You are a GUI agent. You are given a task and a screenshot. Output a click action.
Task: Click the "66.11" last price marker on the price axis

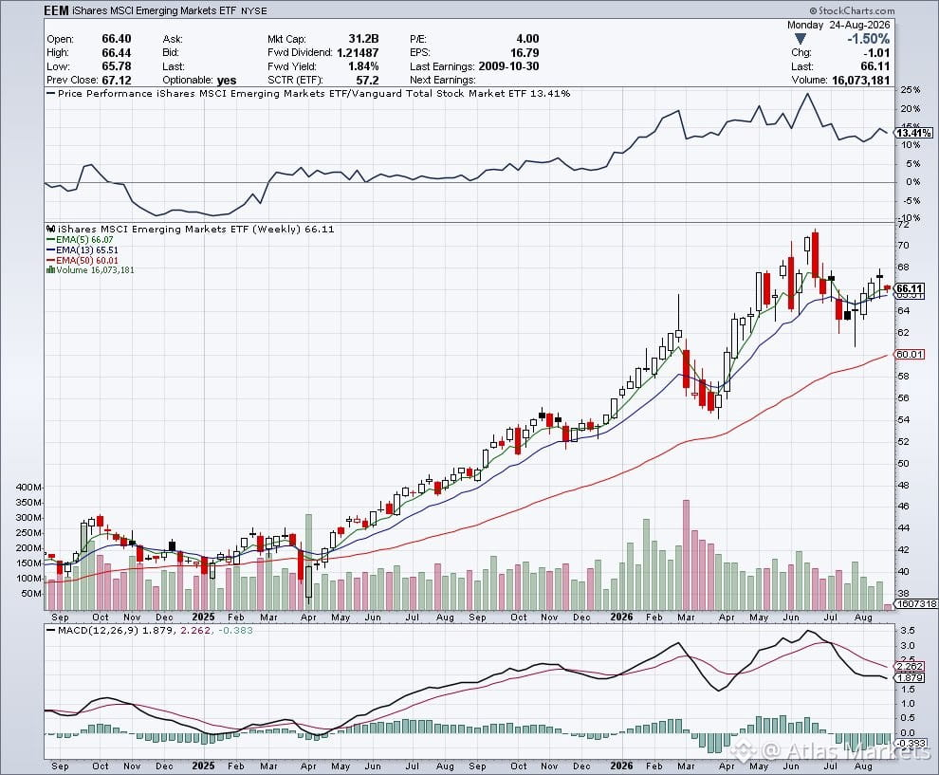coord(910,288)
